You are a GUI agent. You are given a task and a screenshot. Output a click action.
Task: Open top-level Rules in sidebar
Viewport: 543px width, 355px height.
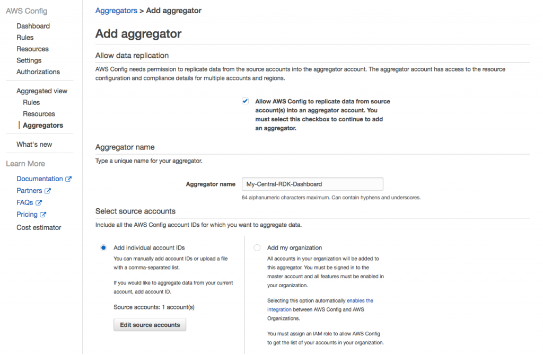(25, 38)
